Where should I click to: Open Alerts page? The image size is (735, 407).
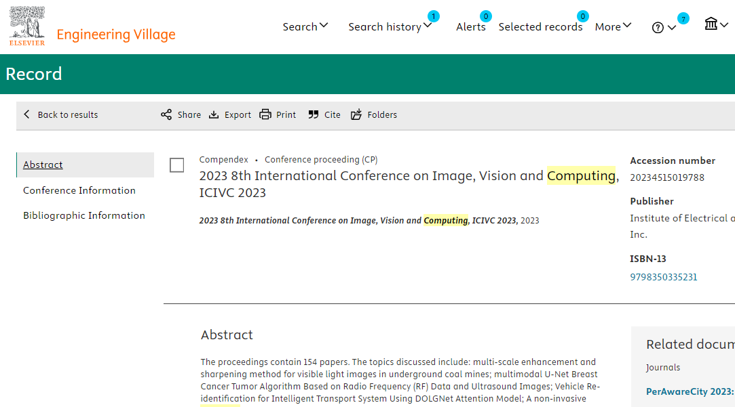(x=470, y=26)
